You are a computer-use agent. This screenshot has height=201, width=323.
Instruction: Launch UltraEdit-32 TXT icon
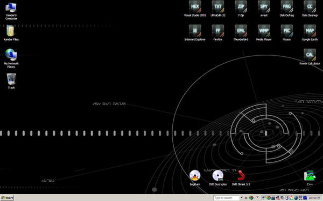[218, 9]
